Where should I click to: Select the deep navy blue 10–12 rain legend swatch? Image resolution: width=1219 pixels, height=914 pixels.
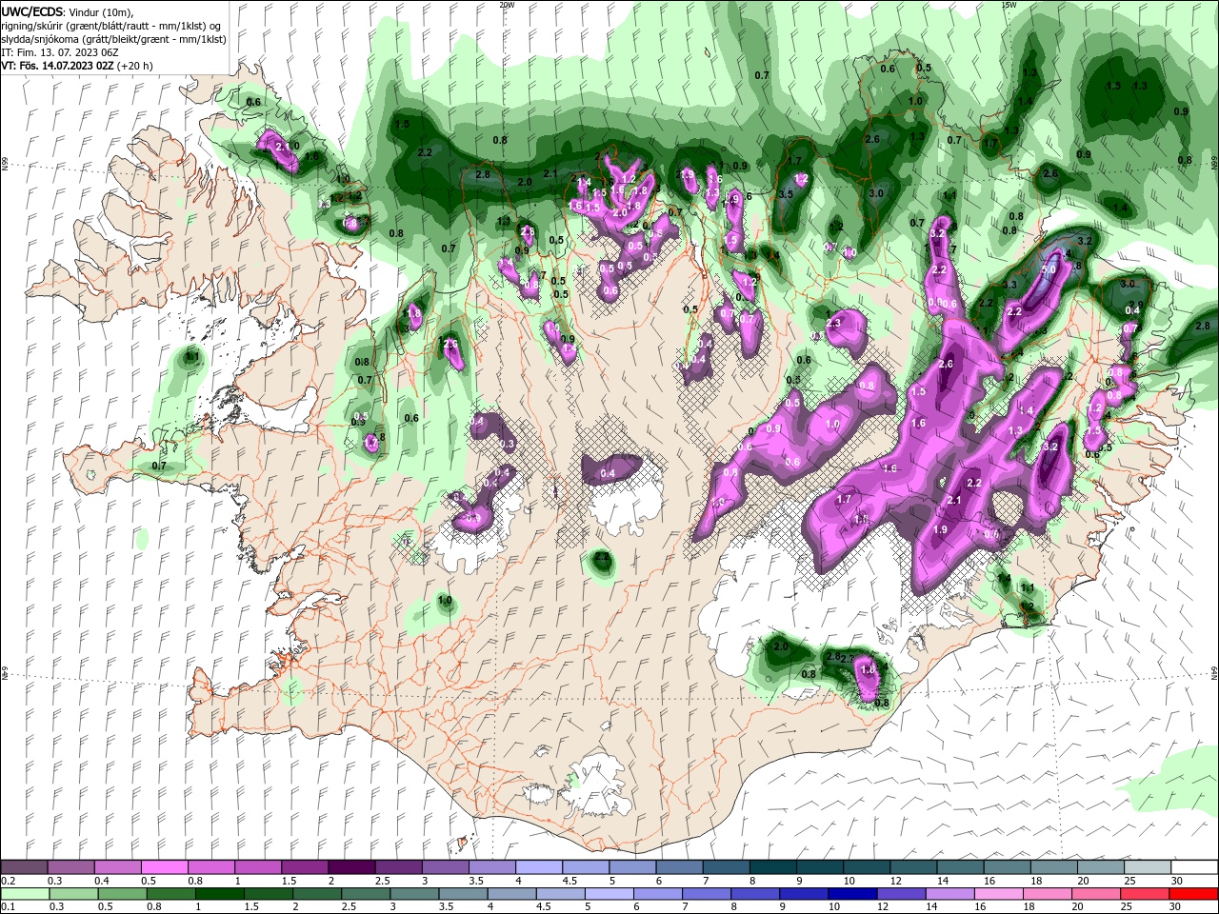852,894
